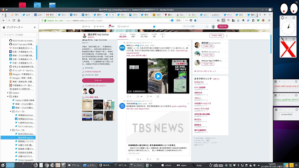Switch to the Google Maps tab
This screenshot has width=299, height=168.
coord(169,14)
